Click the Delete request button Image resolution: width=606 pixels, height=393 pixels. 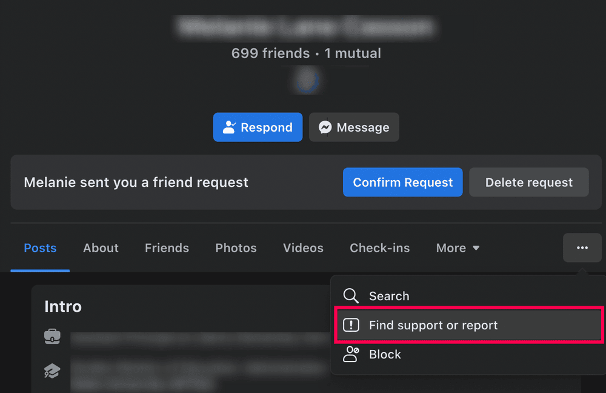point(528,182)
